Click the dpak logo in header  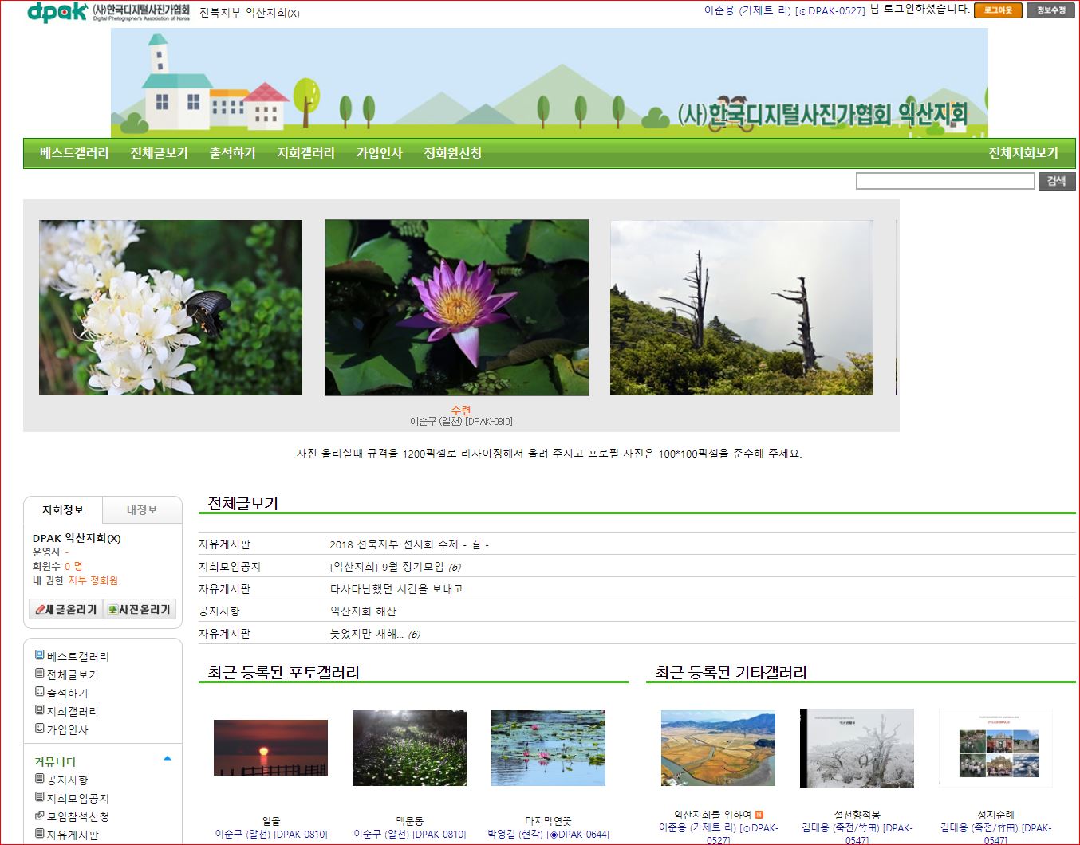(x=57, y=11)
